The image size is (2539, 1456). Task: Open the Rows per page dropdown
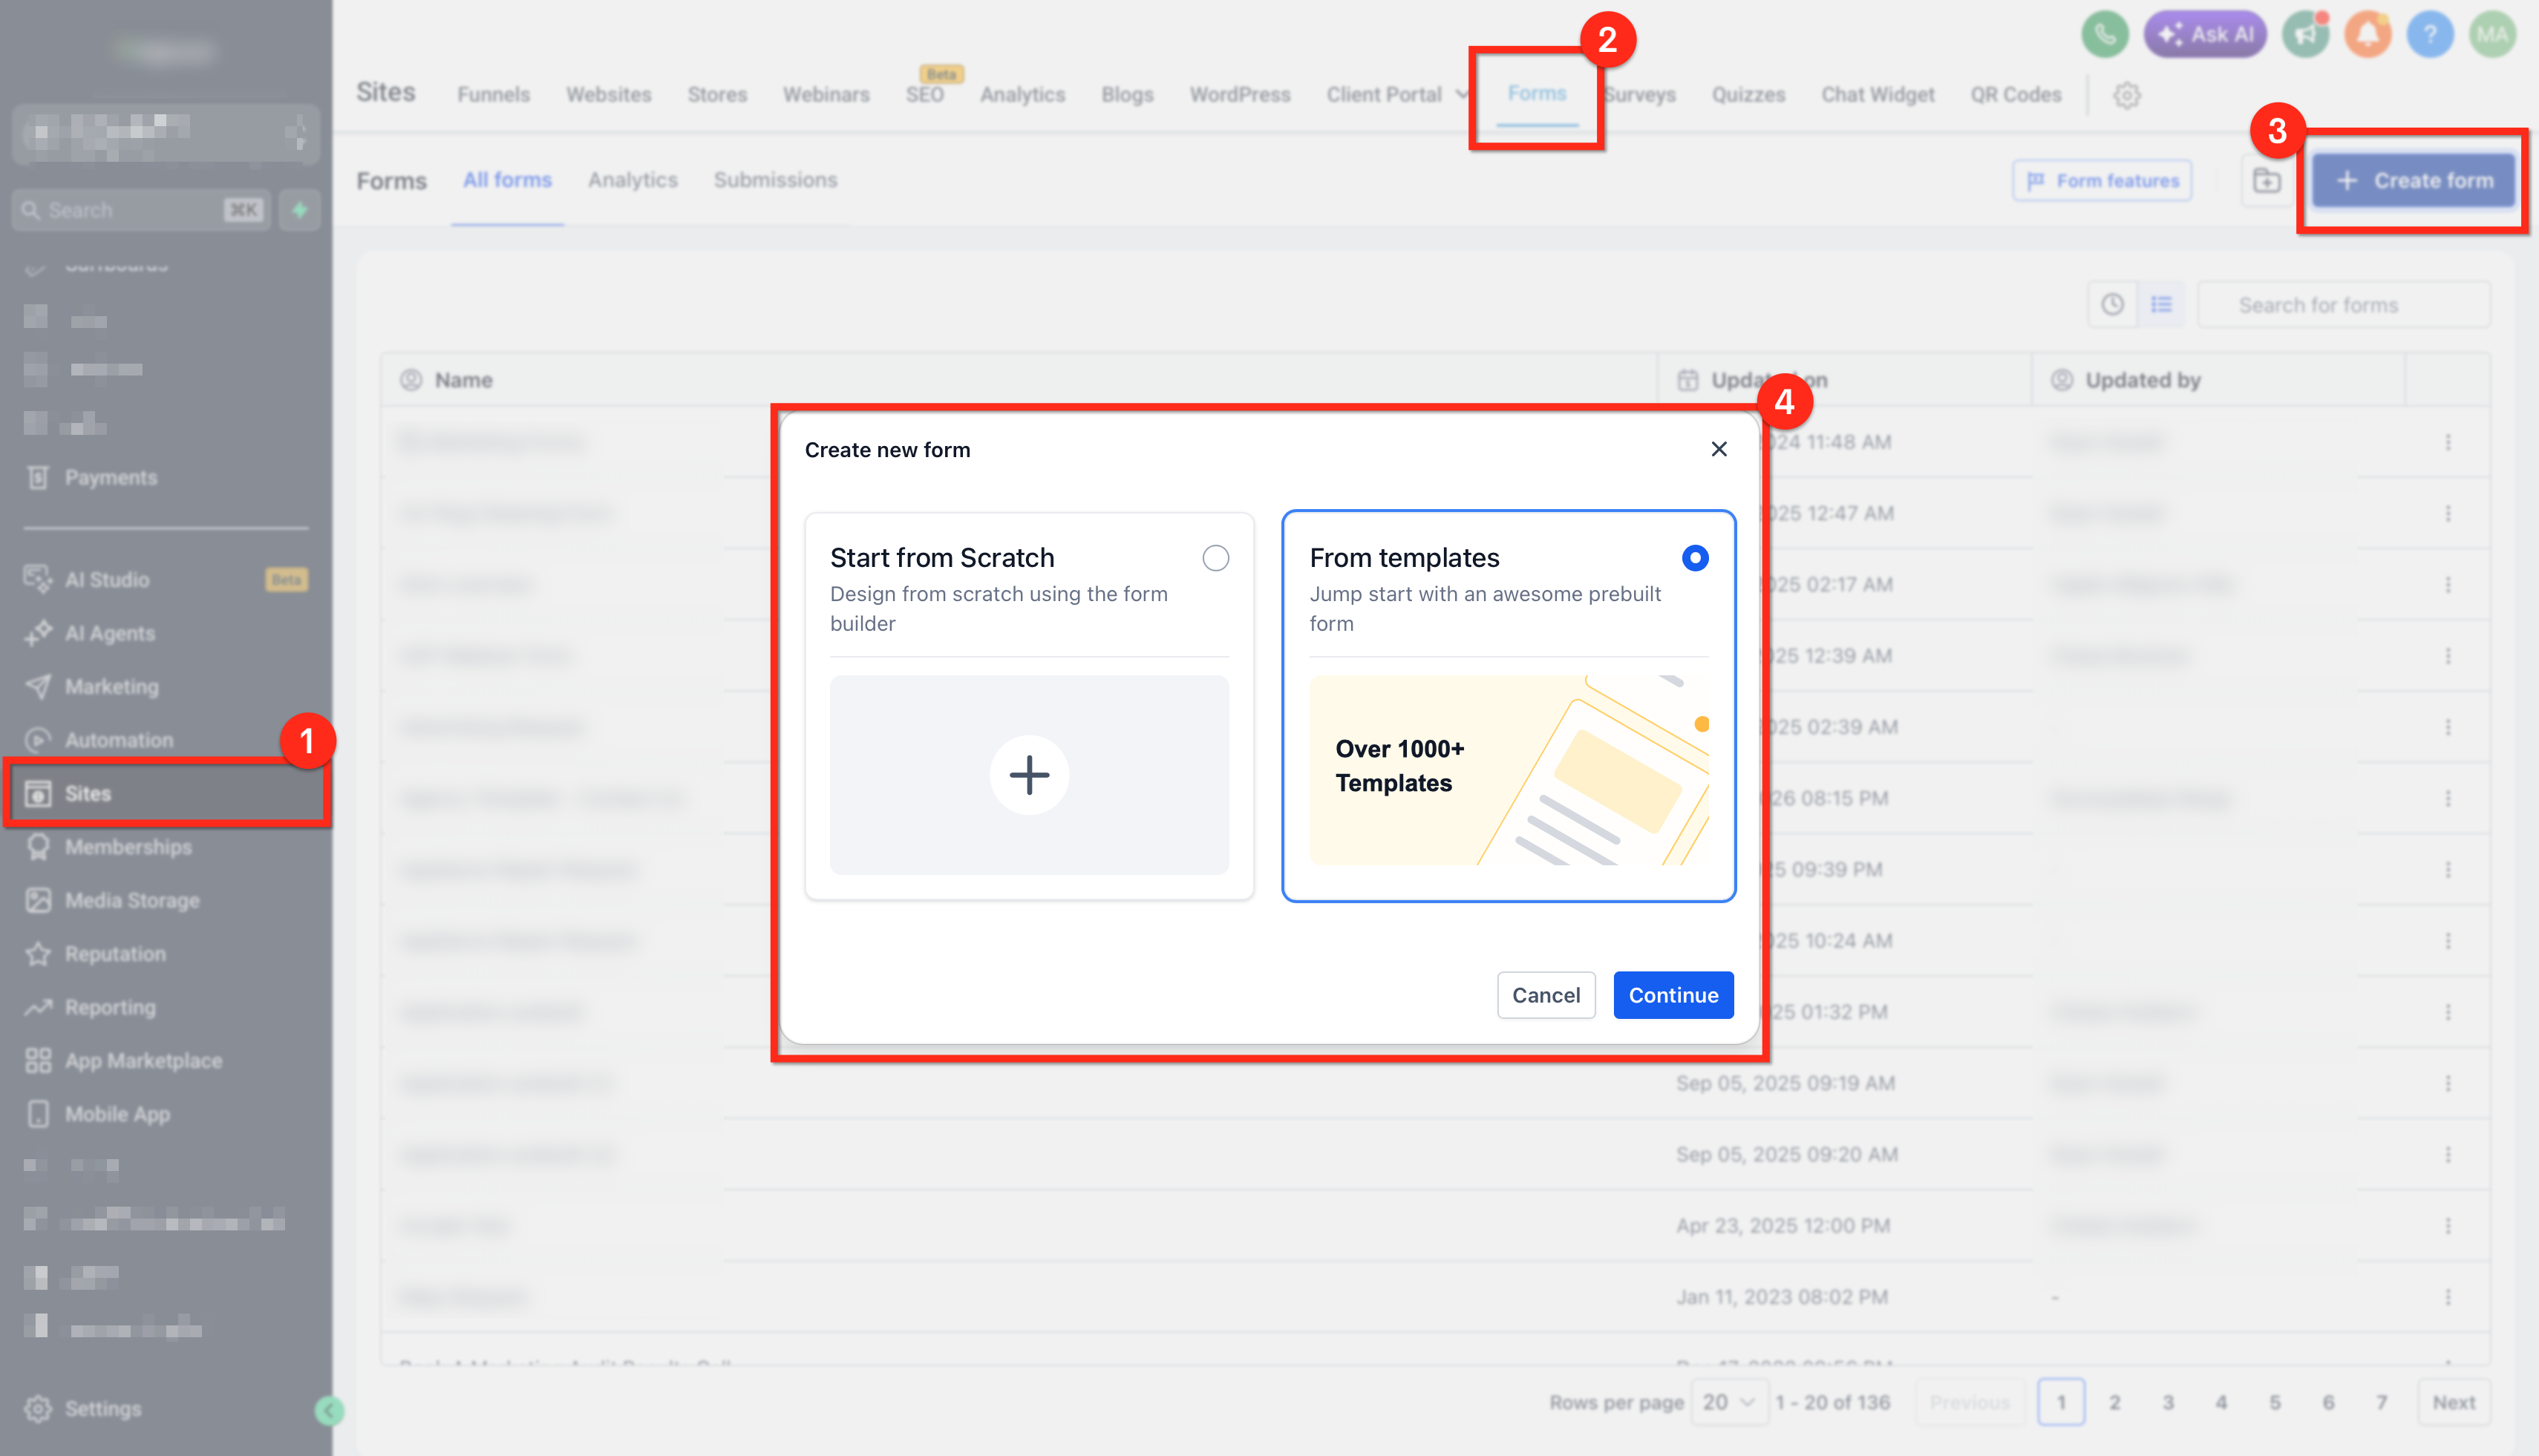click(1729, 1402)
